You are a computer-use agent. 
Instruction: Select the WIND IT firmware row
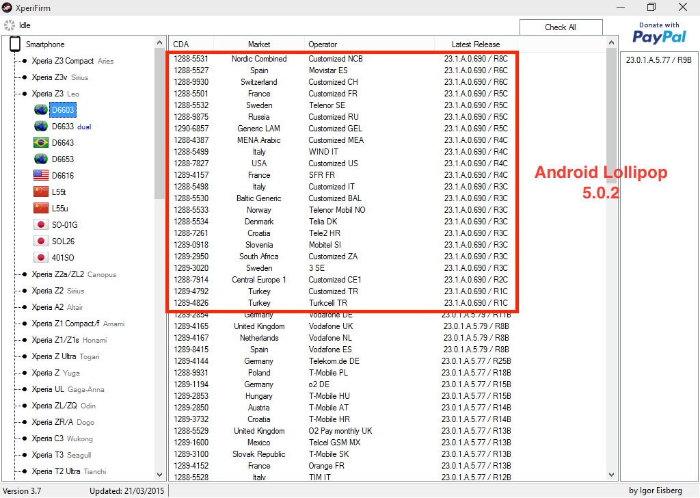(343, 151)
